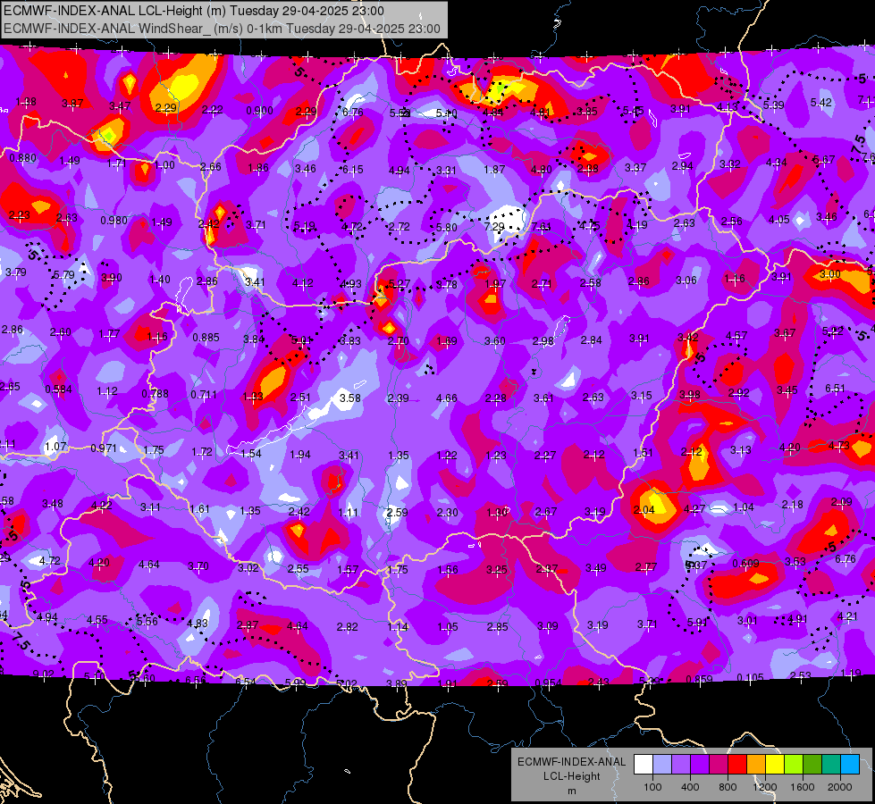Screen dimensions: 875x804
Task: Click the LCL-Height title line at top
Action: coord(194,11)
